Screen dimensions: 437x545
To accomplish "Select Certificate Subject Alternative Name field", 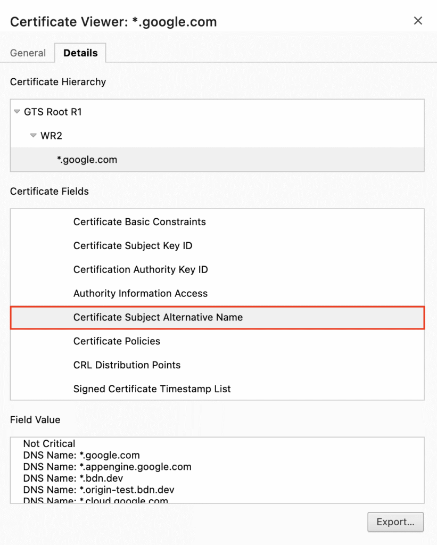I will pos(158,317).
